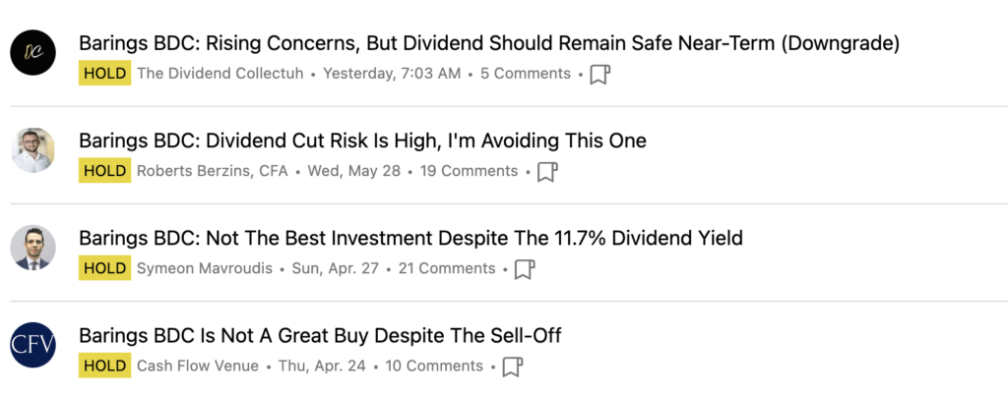1008x395 pixels.
Task: Open 'Rising Concerns, But Dividend Should Remain Safe' article
Action: pyautogui.click(x=489, y=43)
